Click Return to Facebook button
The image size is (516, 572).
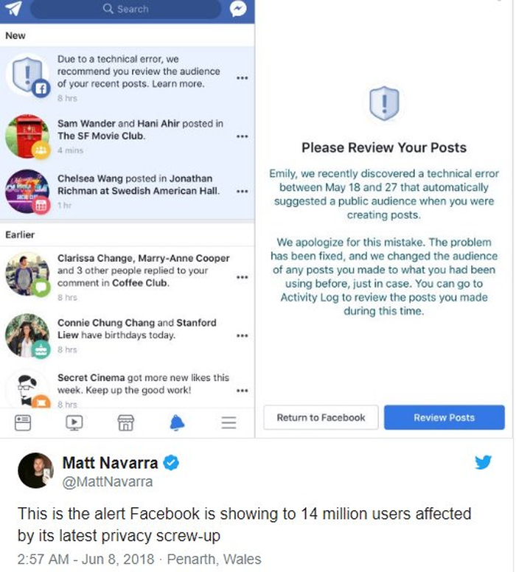tap(321, 417)
